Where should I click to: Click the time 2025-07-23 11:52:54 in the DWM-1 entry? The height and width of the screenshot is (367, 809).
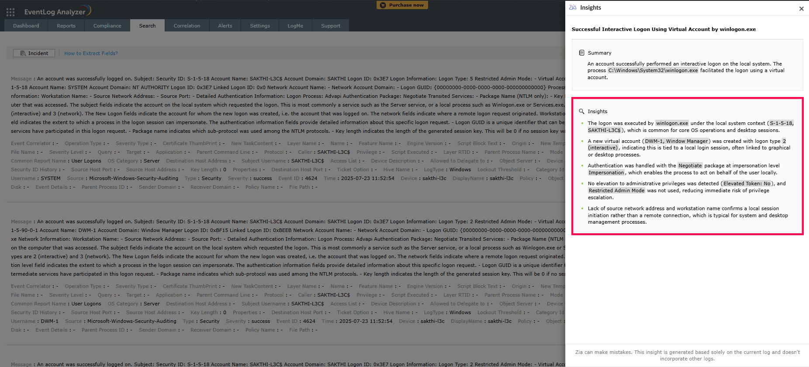[366, 321]
